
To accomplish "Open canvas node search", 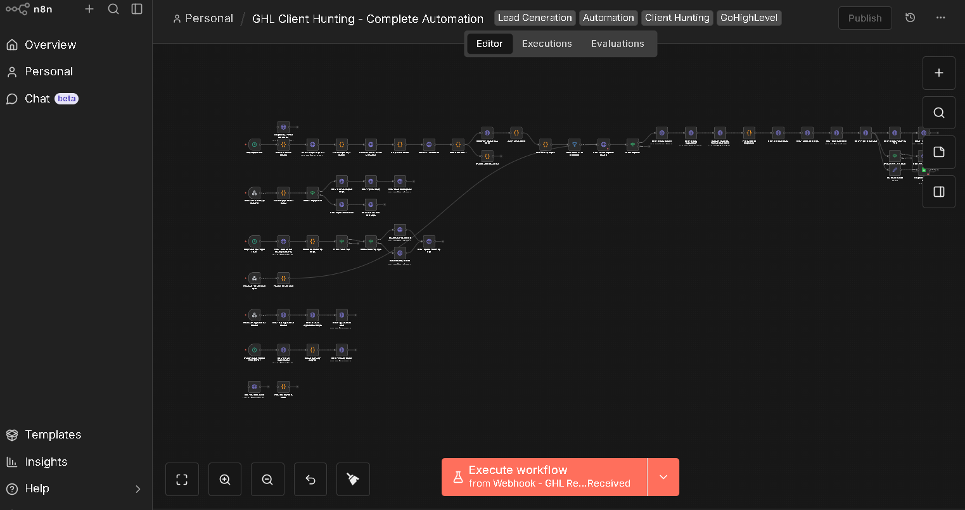I will coord(939,113).
